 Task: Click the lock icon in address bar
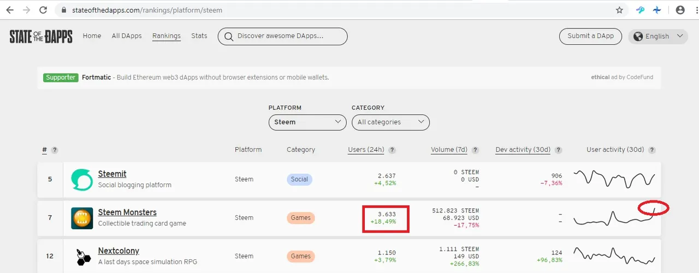64,10
